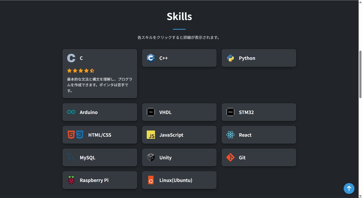Viewport: 362px width, 198px height.
Task: Click the HTML5 shield icon
Action: (71, 135)
